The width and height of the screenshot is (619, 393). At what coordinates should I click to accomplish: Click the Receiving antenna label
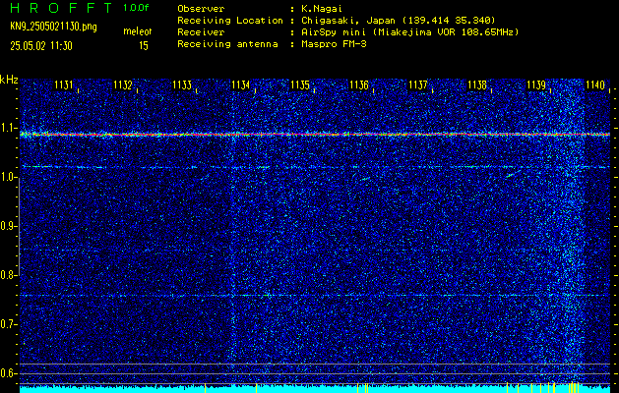pyautogui.click(x=227, y=44)
